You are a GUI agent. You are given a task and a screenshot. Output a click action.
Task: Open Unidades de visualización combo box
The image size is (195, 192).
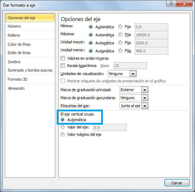[122, 74]
